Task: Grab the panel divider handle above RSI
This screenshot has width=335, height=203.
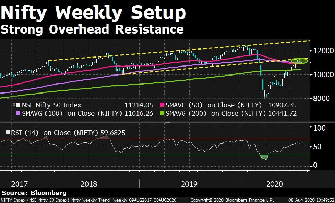Action: (x=167, y=122)
